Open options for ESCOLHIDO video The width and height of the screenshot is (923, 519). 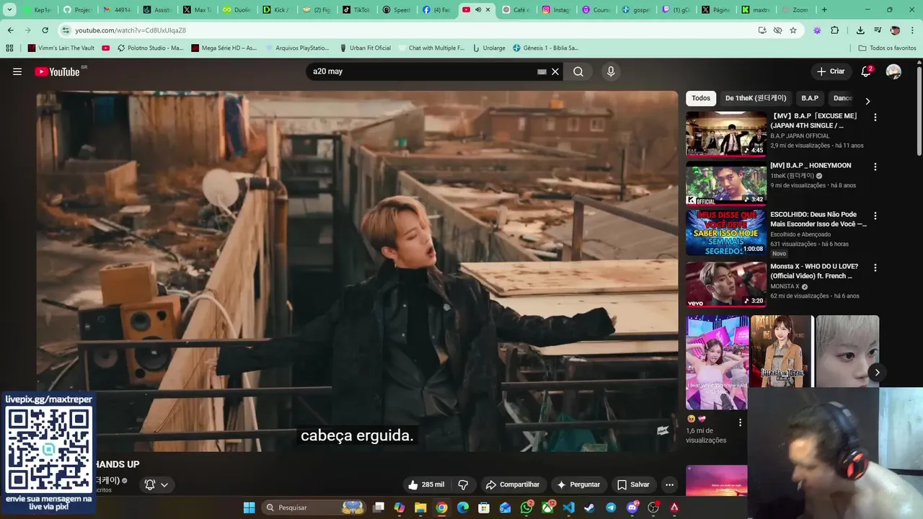(875, 216)
